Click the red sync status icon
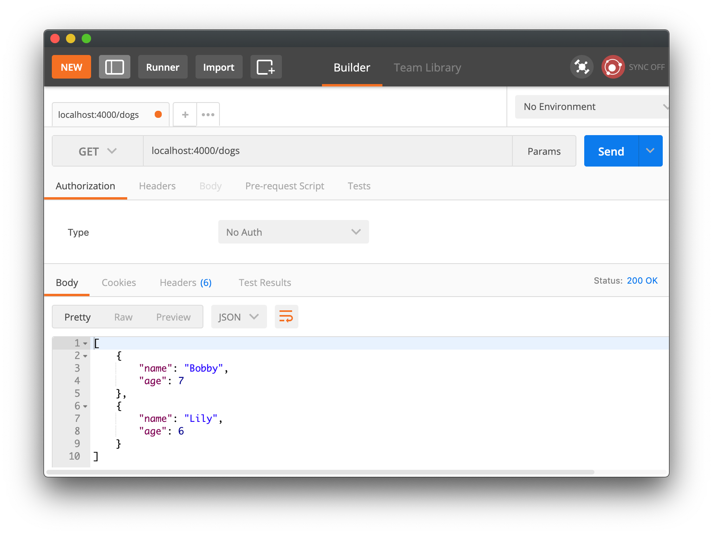Image resolution: width=713 pixels, height=535 pixels. tap(613, 67)
